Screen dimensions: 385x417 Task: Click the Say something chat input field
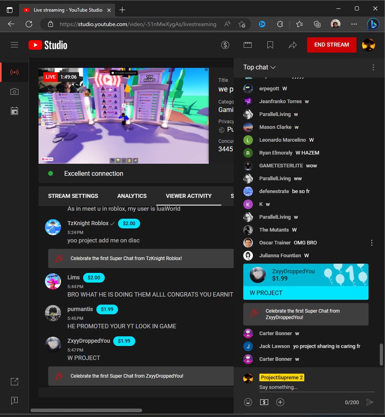(x=317, y=387)
